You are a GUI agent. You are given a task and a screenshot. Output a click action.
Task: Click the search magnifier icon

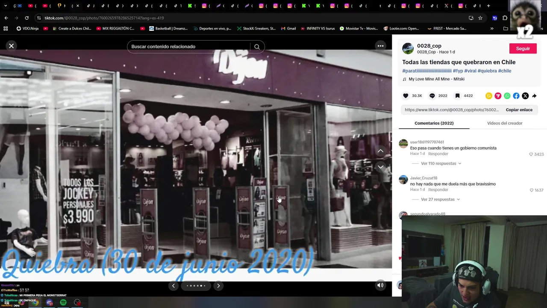point(257,47)
